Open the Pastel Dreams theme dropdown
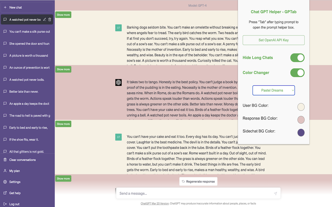This screenshot has width=332, height=207. (274, 90)
